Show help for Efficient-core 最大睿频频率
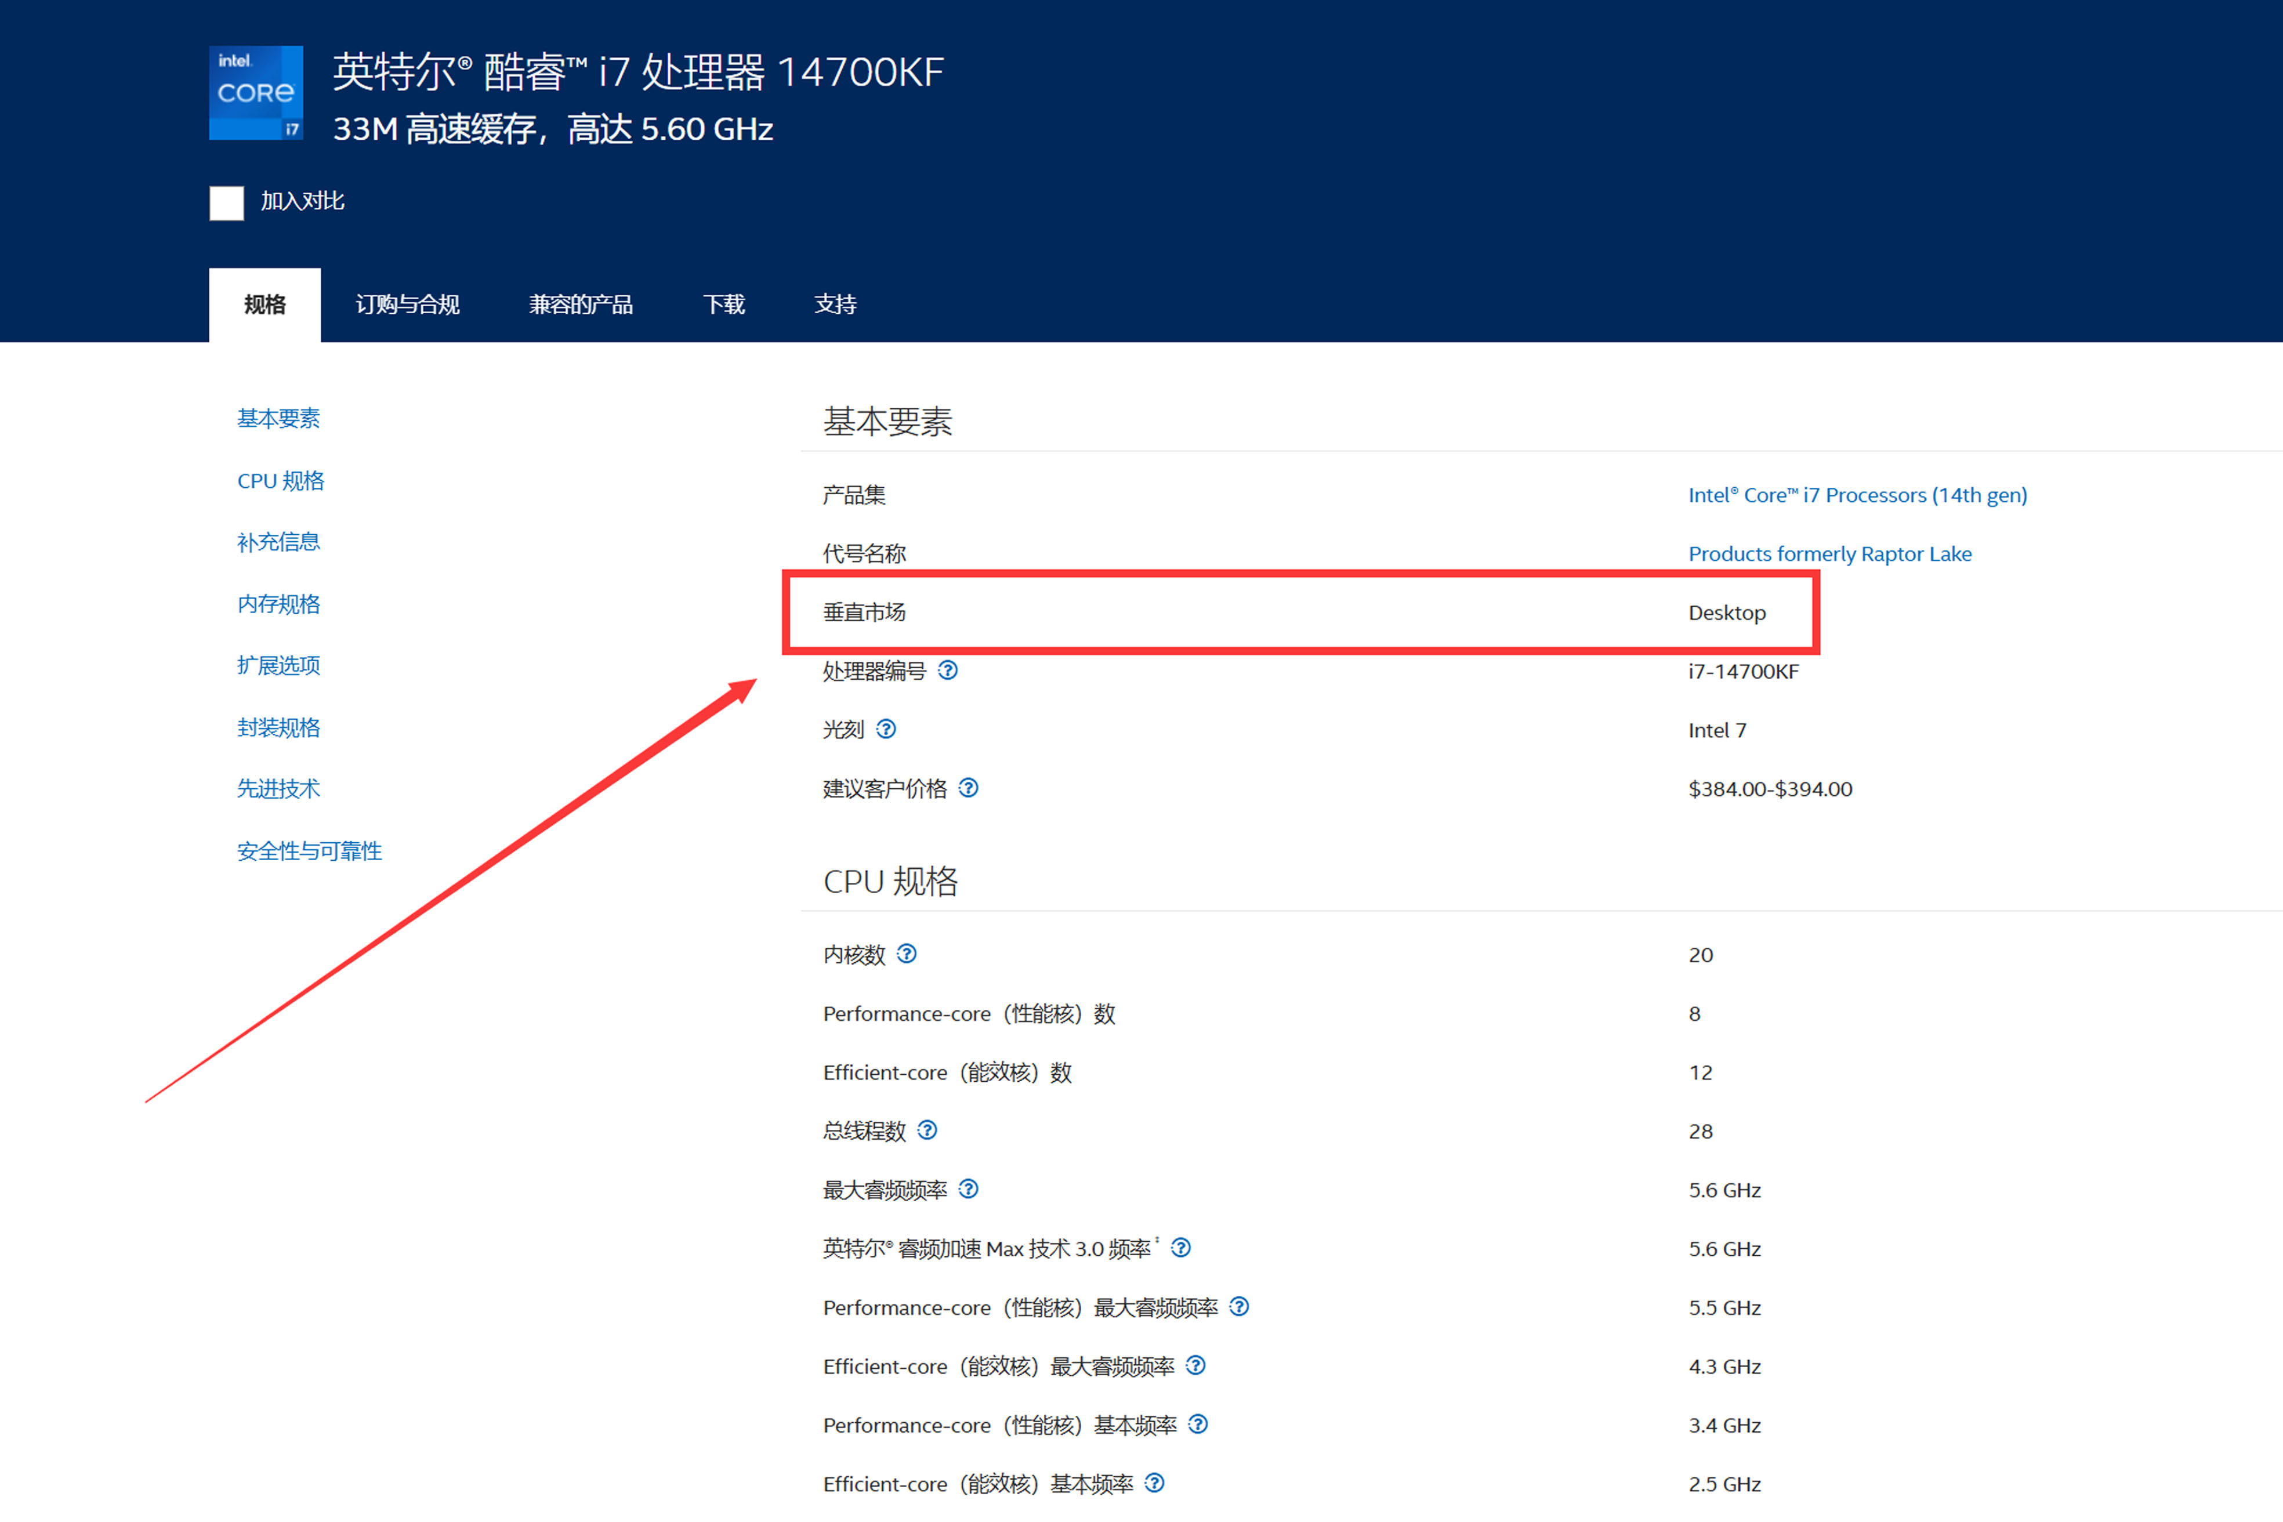Screen dimensions: 2283x1522 click(x=1197, y=1365)
